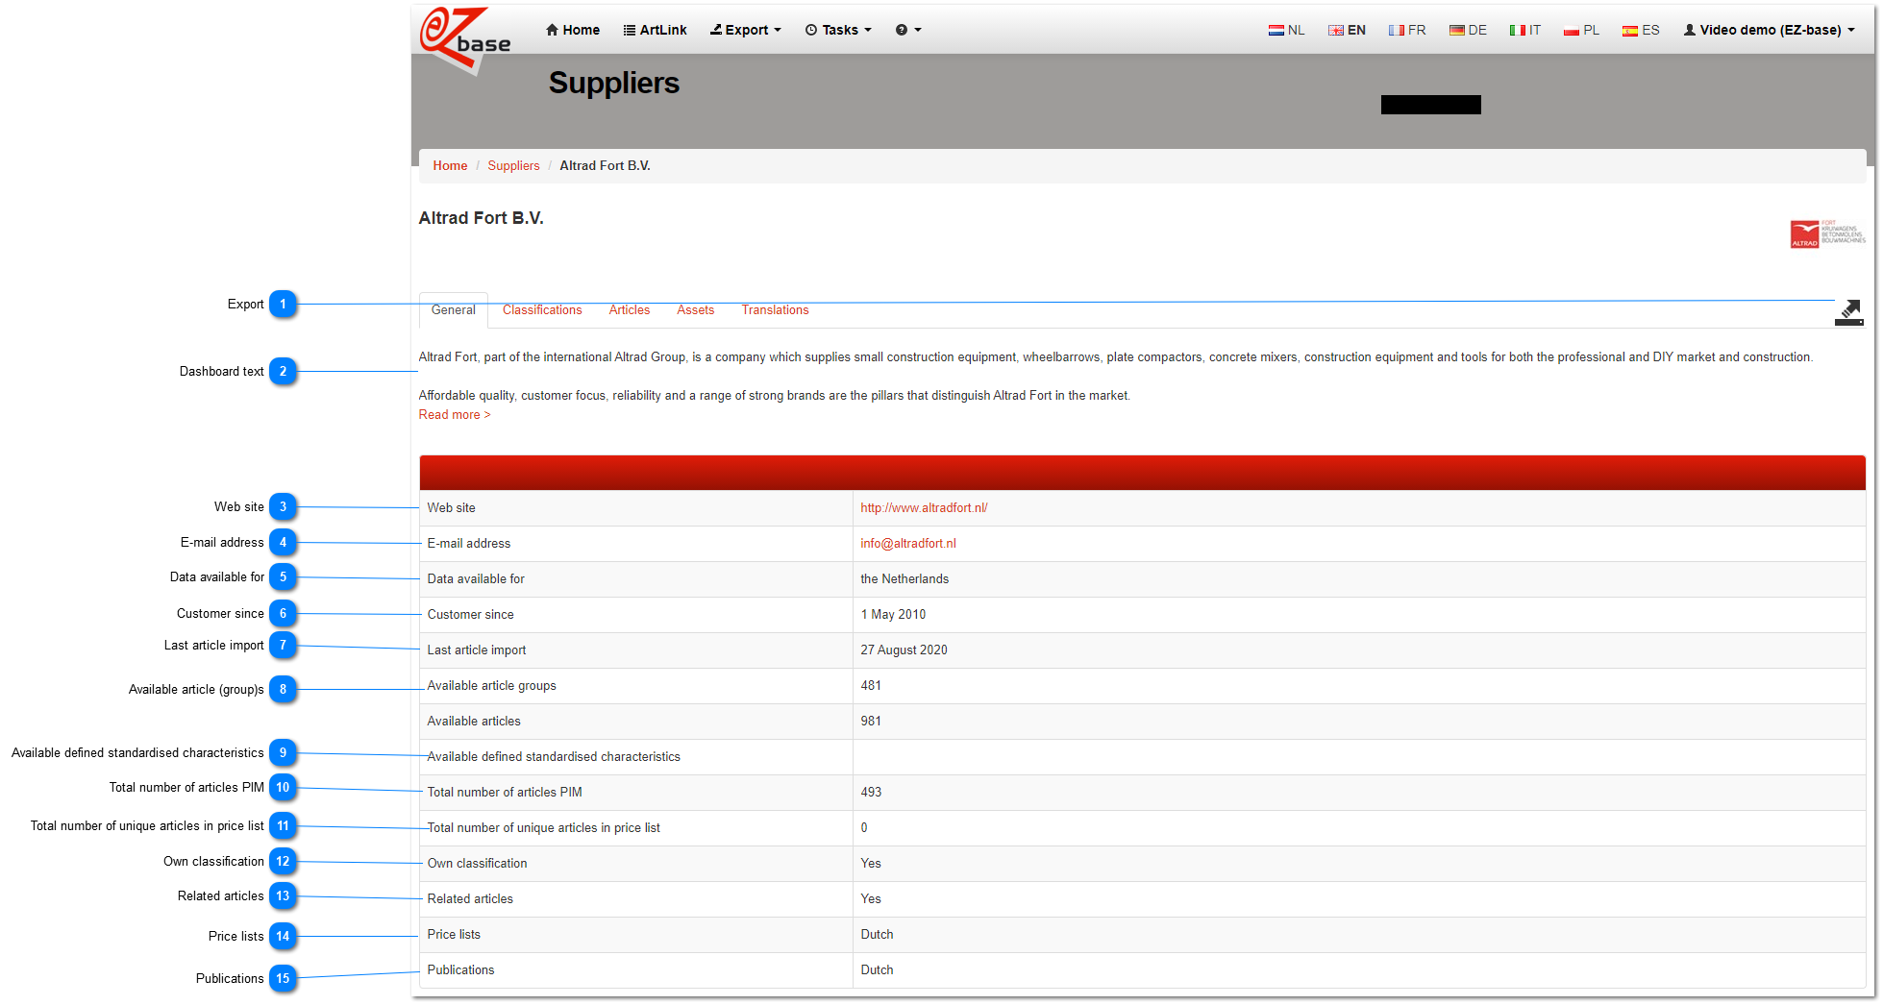Click the Suppliers page heading

click(x=614, y=84)
